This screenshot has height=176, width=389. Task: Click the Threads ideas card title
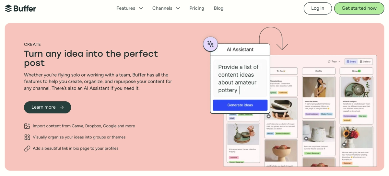point(276,81)
